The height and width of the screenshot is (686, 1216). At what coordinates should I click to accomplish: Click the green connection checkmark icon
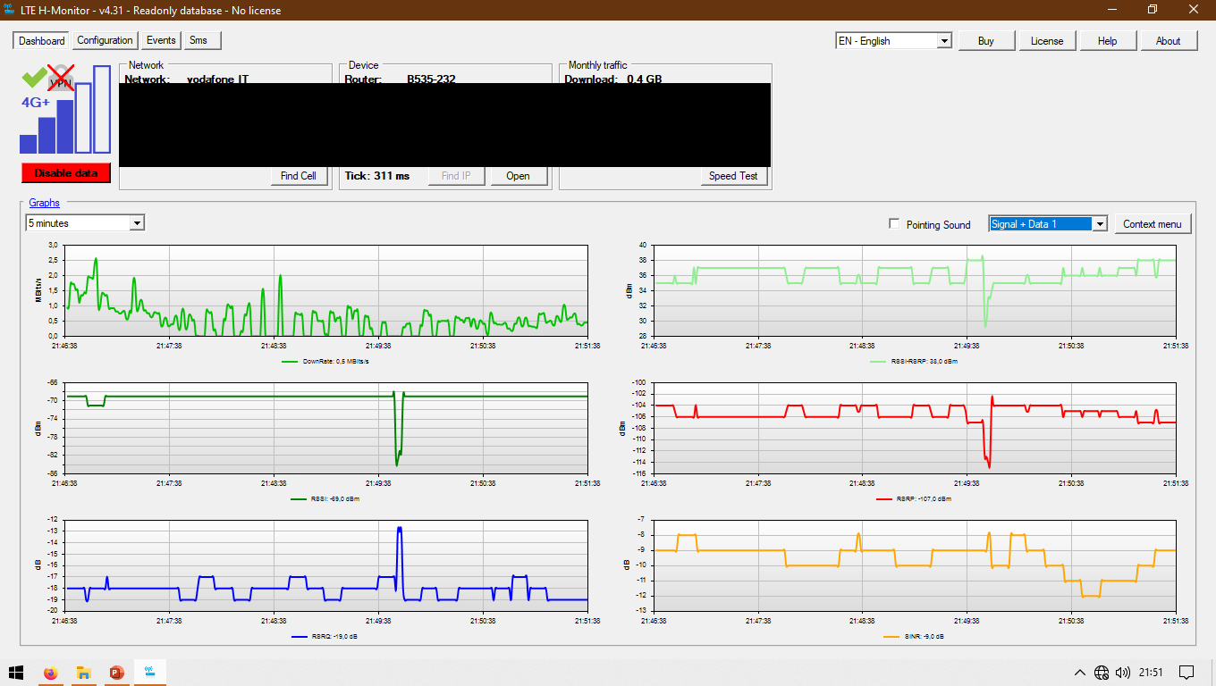pyautogui.click(x=34, y=78)
